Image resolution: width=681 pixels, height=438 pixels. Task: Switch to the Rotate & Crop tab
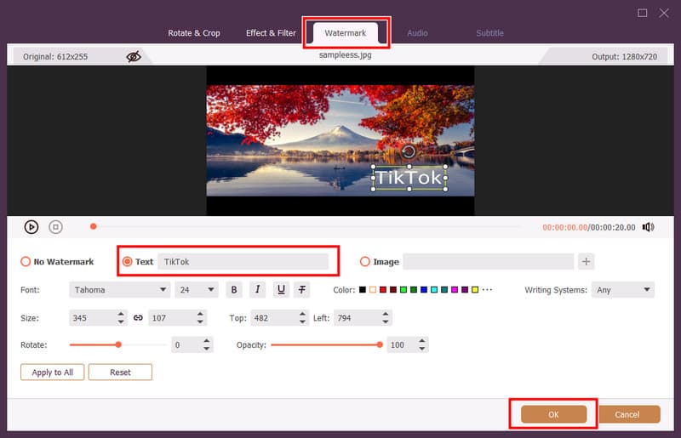194,33
